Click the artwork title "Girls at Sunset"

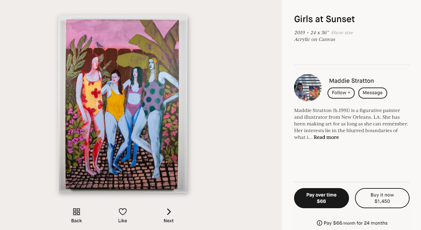(x=324, y=19)
